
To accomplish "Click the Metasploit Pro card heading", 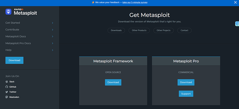I will pyautogui.click(x=186, y=61).
